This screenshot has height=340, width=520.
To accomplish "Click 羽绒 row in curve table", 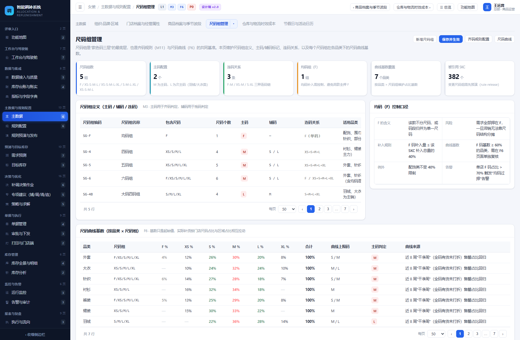I will click(295, 322).
